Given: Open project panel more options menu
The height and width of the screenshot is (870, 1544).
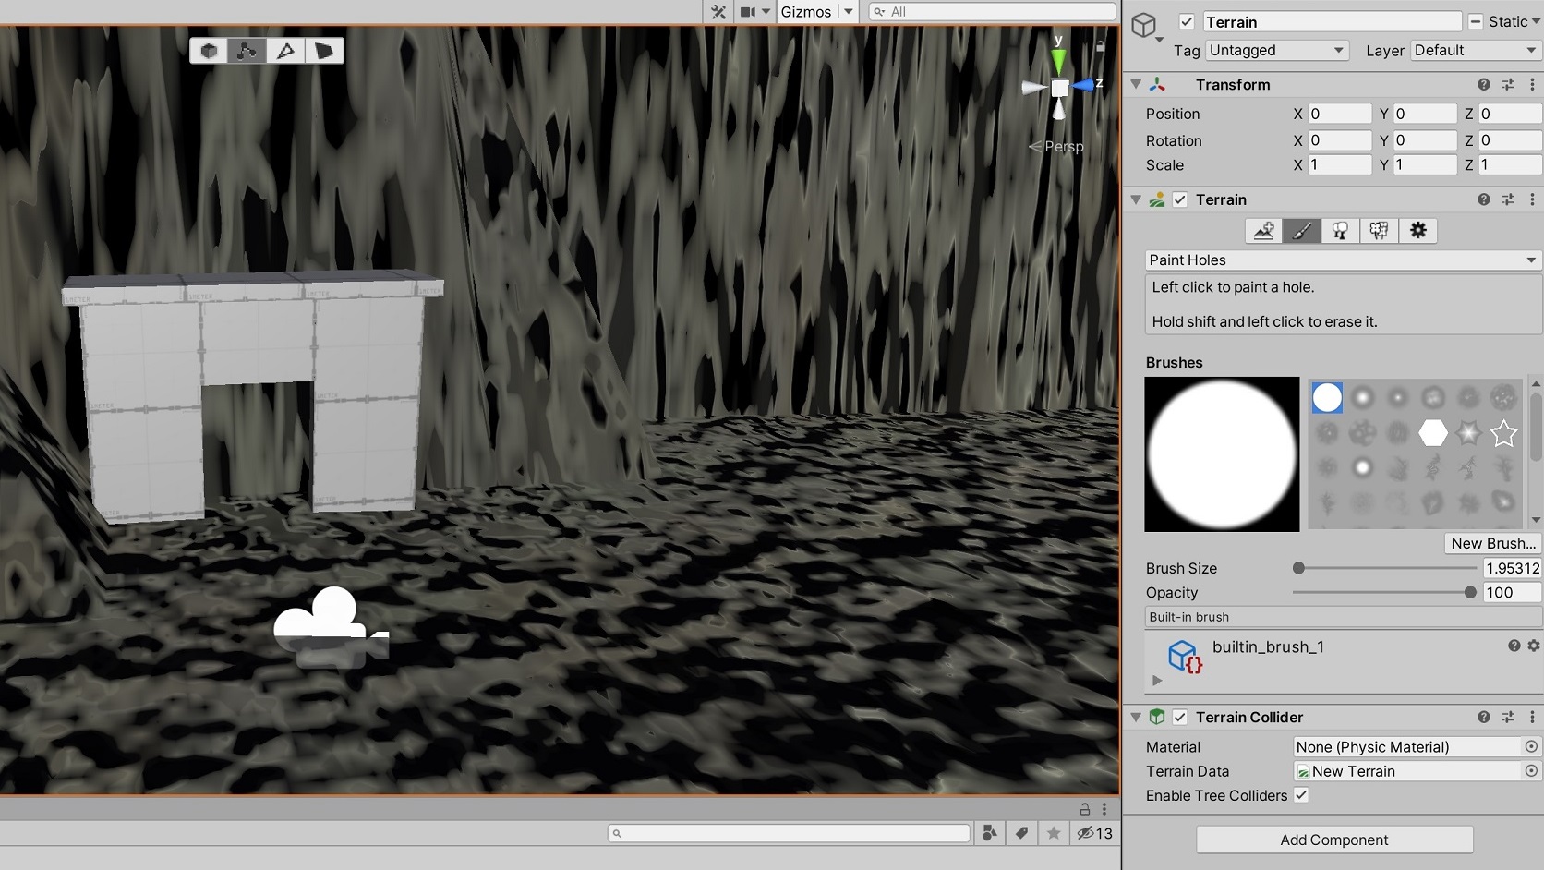Looking at the screenshot, I should (x=1104, y=809).
